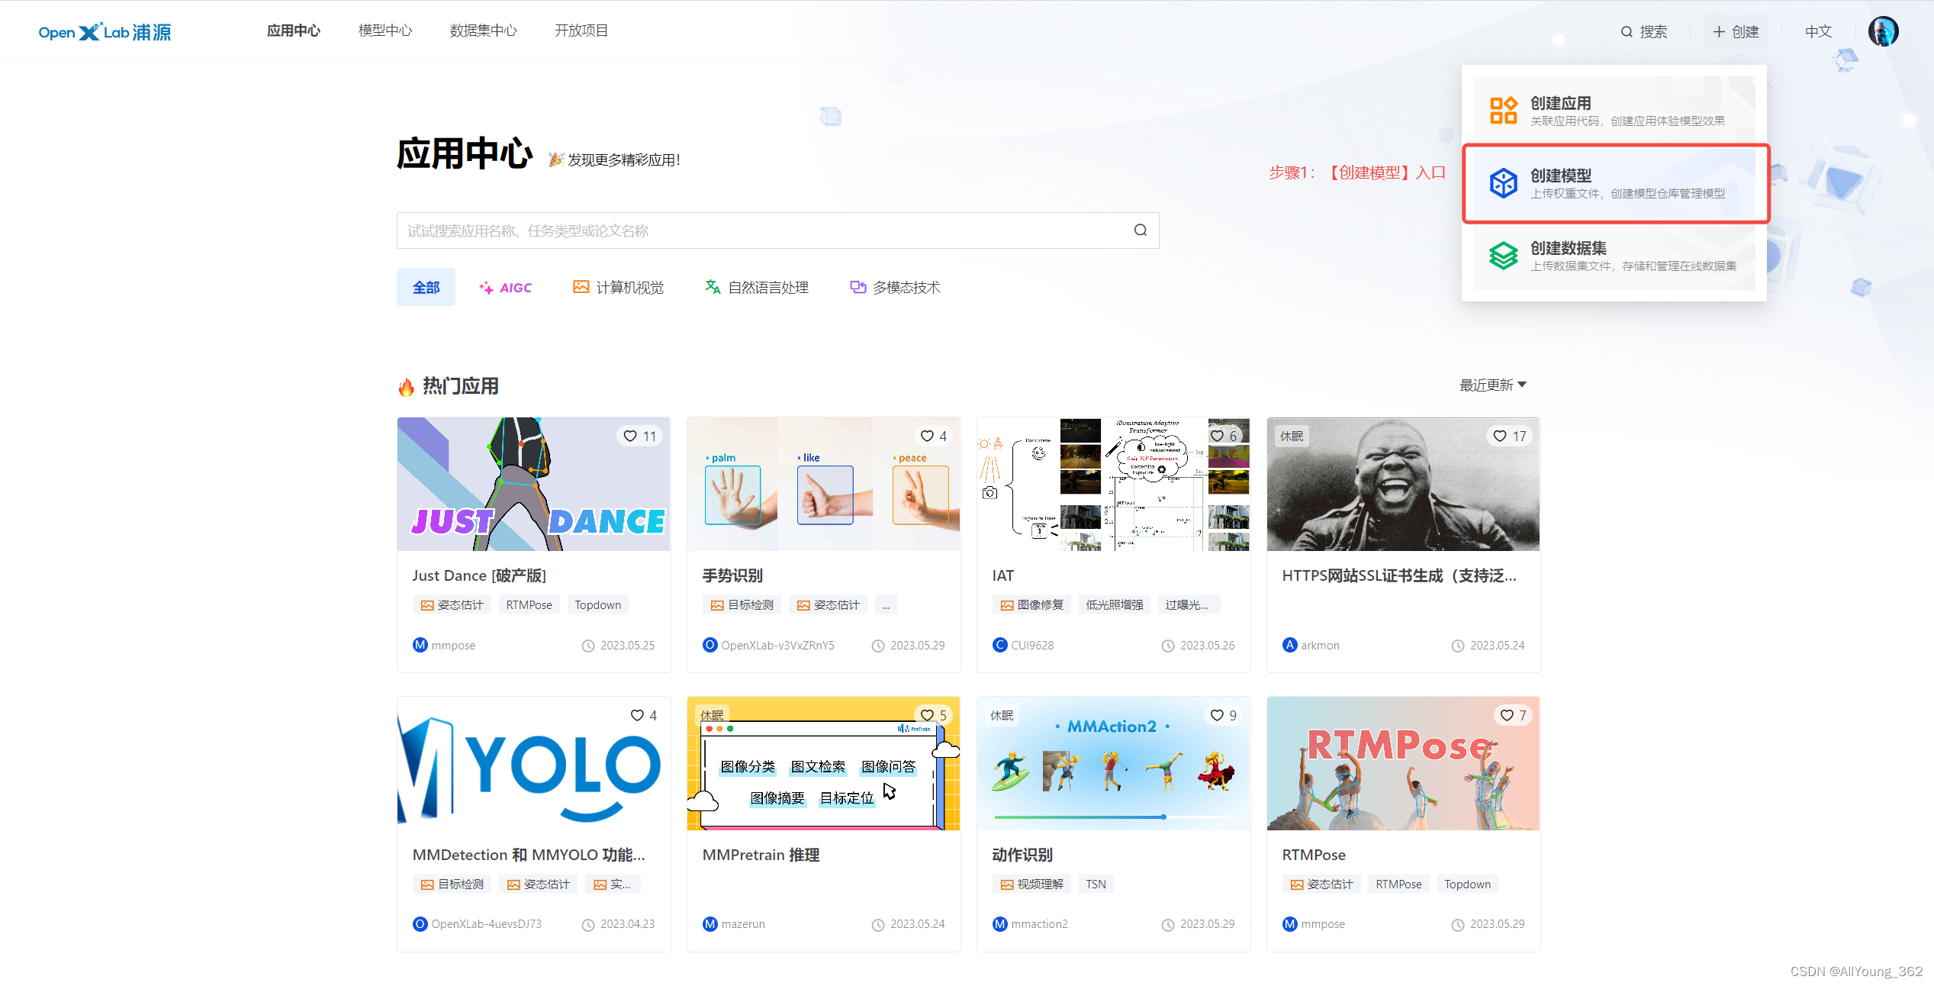The width and height of the screenshot is (1934, 986).
Task: Like the 手势识别 app heart icon
Action: 927,436
